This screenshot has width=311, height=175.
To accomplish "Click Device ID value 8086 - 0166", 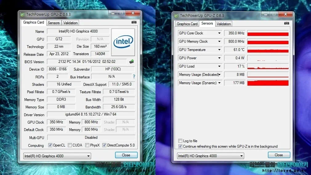I will [x=58, y=69].
